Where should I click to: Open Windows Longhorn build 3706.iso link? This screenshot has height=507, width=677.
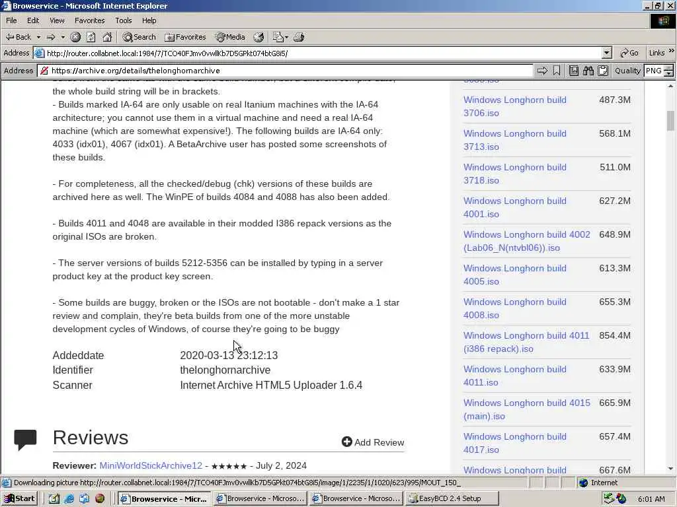coord(514,106)
